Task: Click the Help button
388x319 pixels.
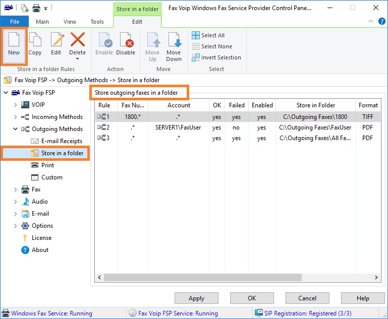Action: pos(363,298)
